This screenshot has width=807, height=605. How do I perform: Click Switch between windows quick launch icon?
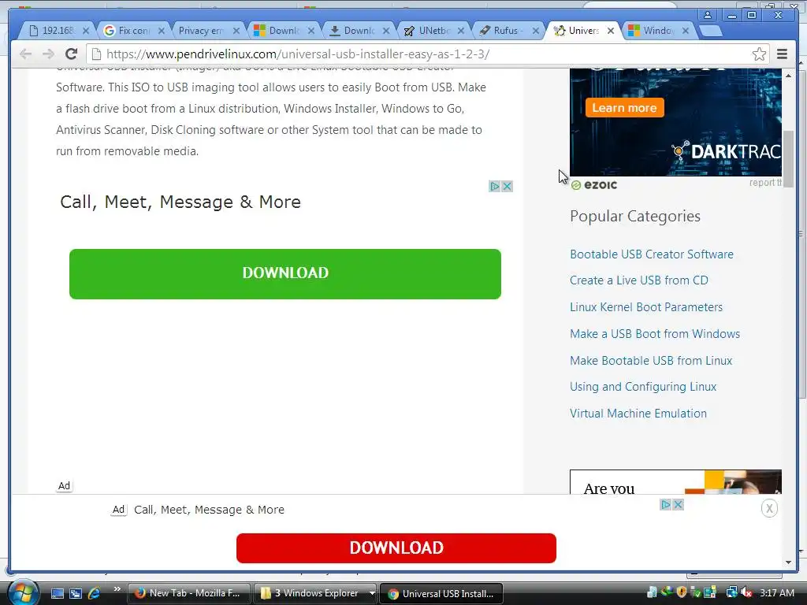pyautogui.click(x=76, y=593)
